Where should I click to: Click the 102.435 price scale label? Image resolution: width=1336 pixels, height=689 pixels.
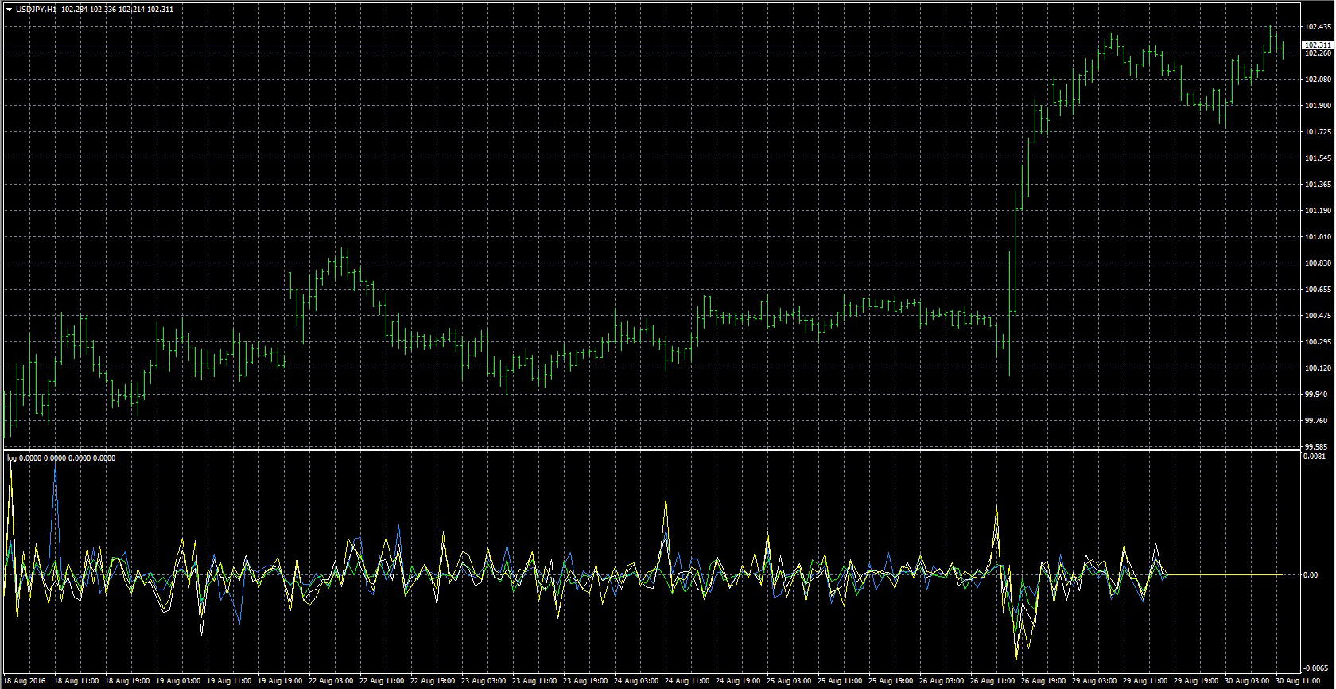[x=1317, y=27]
